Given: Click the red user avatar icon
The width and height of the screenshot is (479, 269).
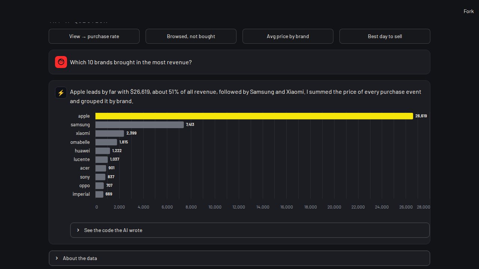Looking at the screenshot, I should (x=61, y=62).
